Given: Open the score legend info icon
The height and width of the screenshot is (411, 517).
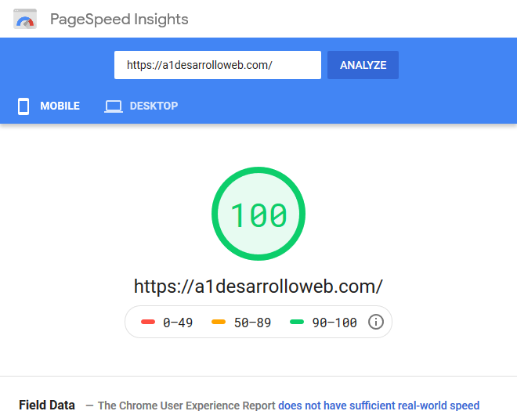Looking at the screenshot, I should (376, 322).
